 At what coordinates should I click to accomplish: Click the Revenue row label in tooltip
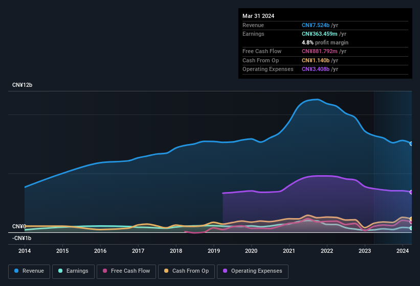click(x=253, y=25)
